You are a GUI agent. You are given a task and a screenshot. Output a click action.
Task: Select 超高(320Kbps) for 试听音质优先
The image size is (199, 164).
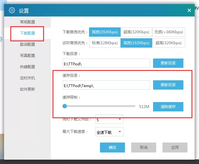169,43
